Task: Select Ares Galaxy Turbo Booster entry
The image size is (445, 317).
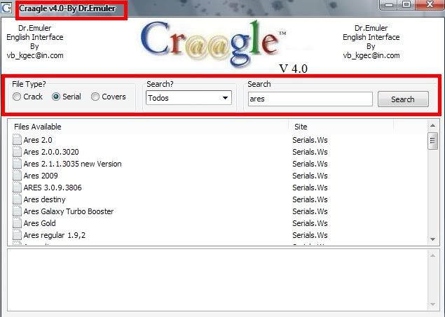Action: (x=69, y=211)
